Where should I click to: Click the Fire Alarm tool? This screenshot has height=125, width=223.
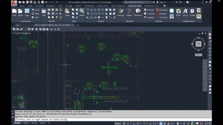pyautogui.click(x=162, y=10)
